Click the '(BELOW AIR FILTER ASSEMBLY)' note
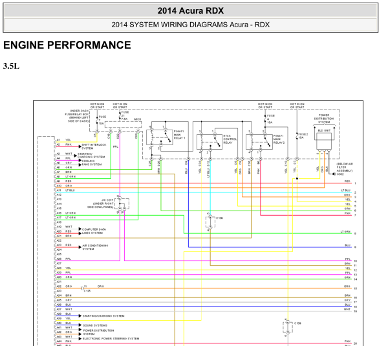Image resolution: width=388 pixels, height=346 pixels. 345,167
